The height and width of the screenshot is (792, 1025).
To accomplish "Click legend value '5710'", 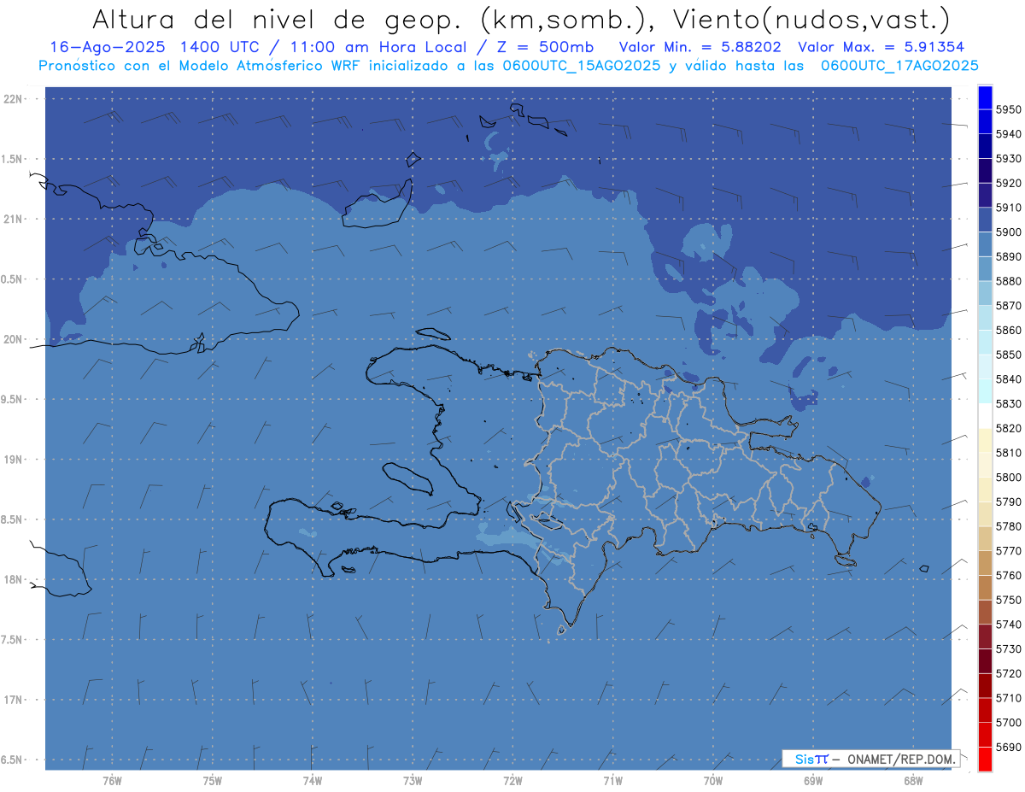I will tap(1008, 698).
